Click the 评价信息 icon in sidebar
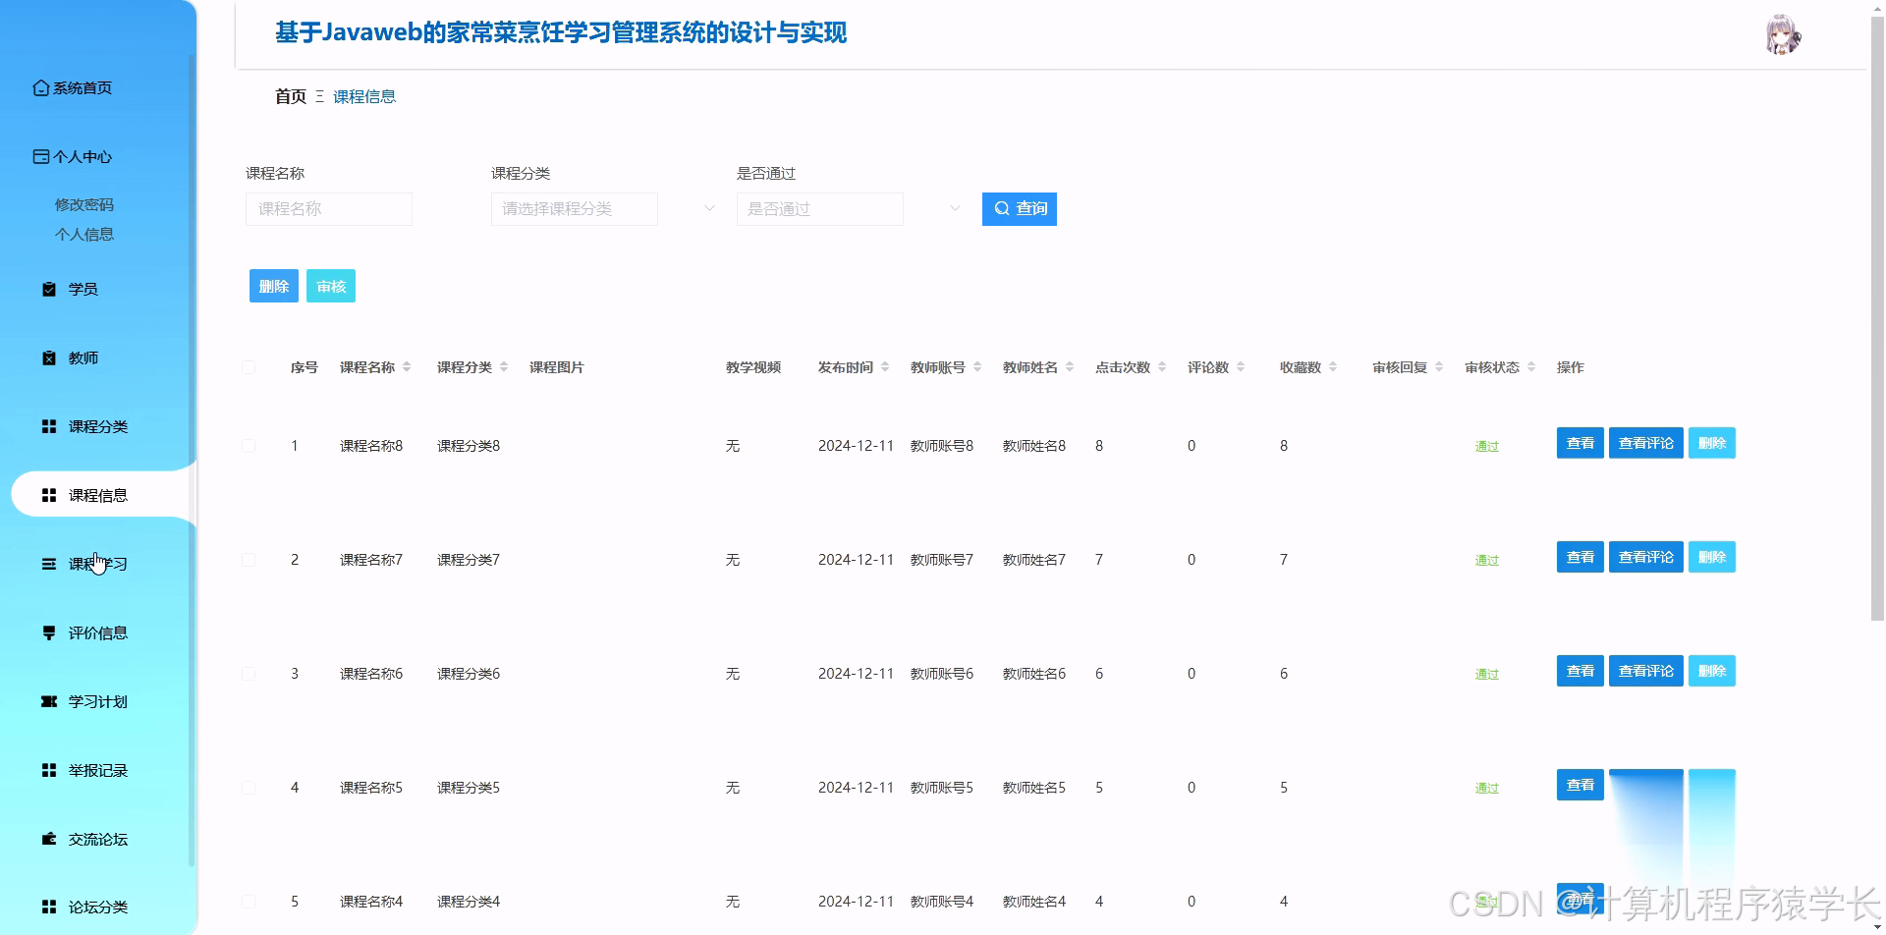1886x935 pixels. 47,632
